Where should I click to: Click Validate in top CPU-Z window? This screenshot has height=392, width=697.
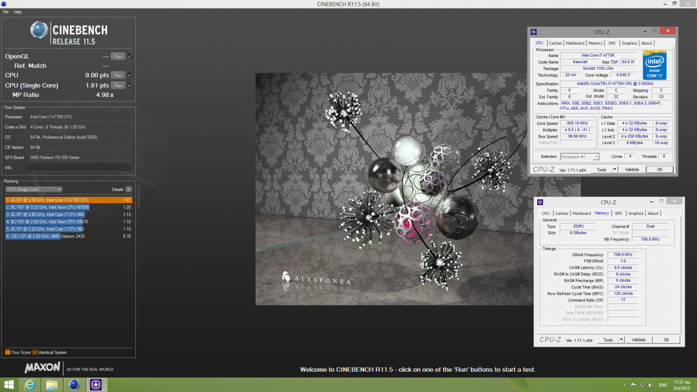pos(632,170)
